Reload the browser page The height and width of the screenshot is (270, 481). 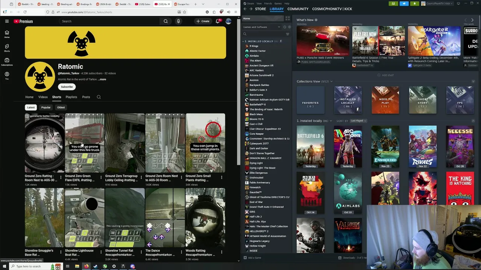(25, 12)
